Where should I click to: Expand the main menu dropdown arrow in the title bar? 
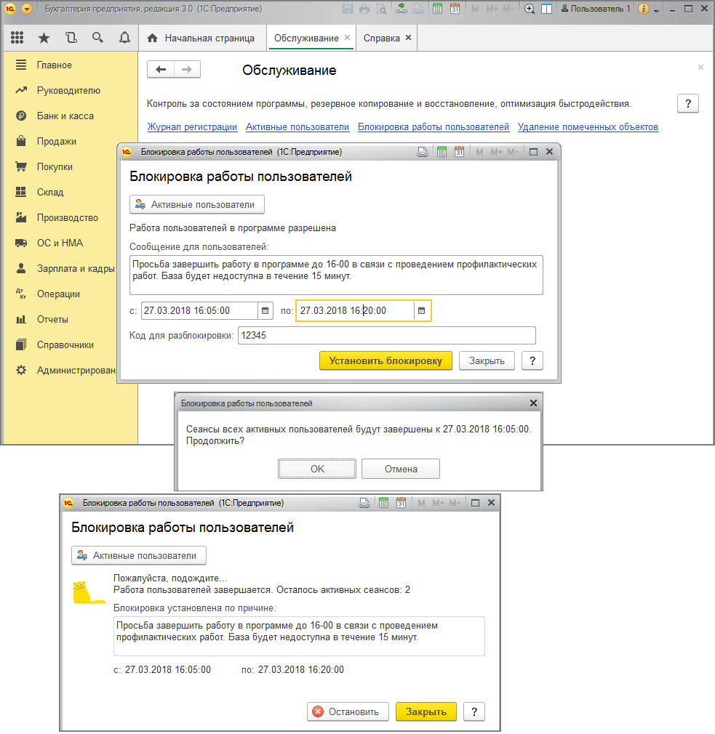[27, 9]
